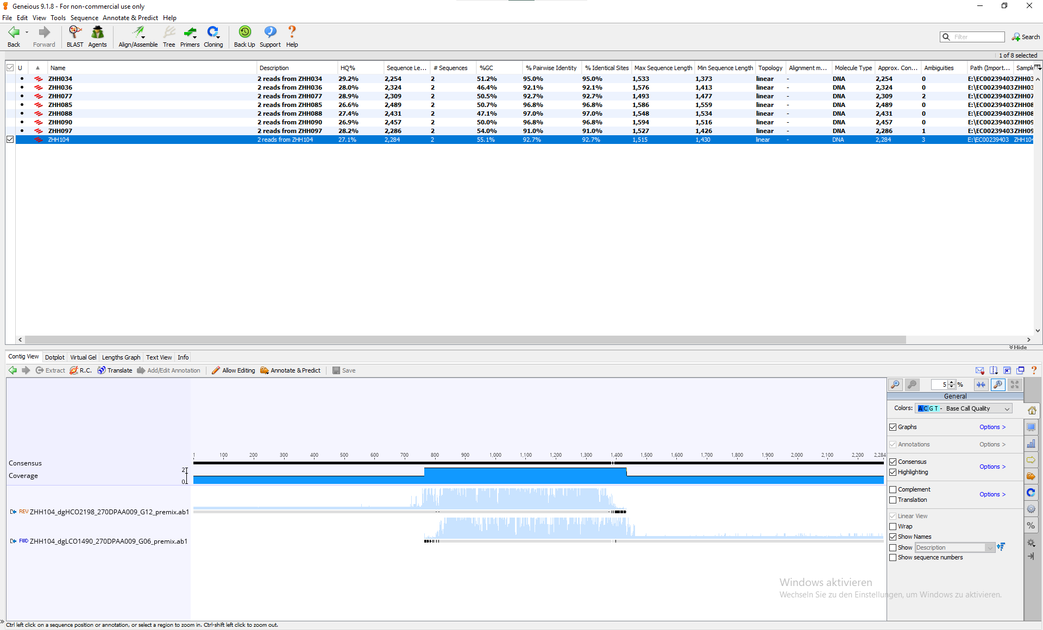This screenshot has height=630, width=1043.
Task: Toggle the Show Names checkbox
Action: tap(893, 537)
